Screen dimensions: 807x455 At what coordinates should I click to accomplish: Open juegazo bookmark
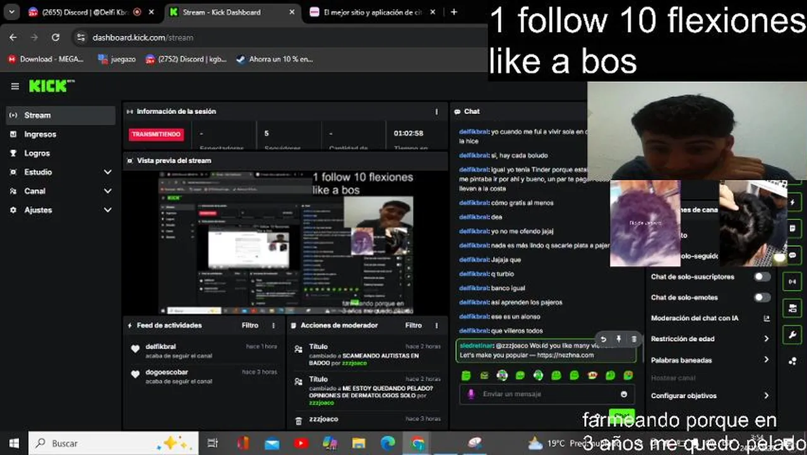coord(117,59)
